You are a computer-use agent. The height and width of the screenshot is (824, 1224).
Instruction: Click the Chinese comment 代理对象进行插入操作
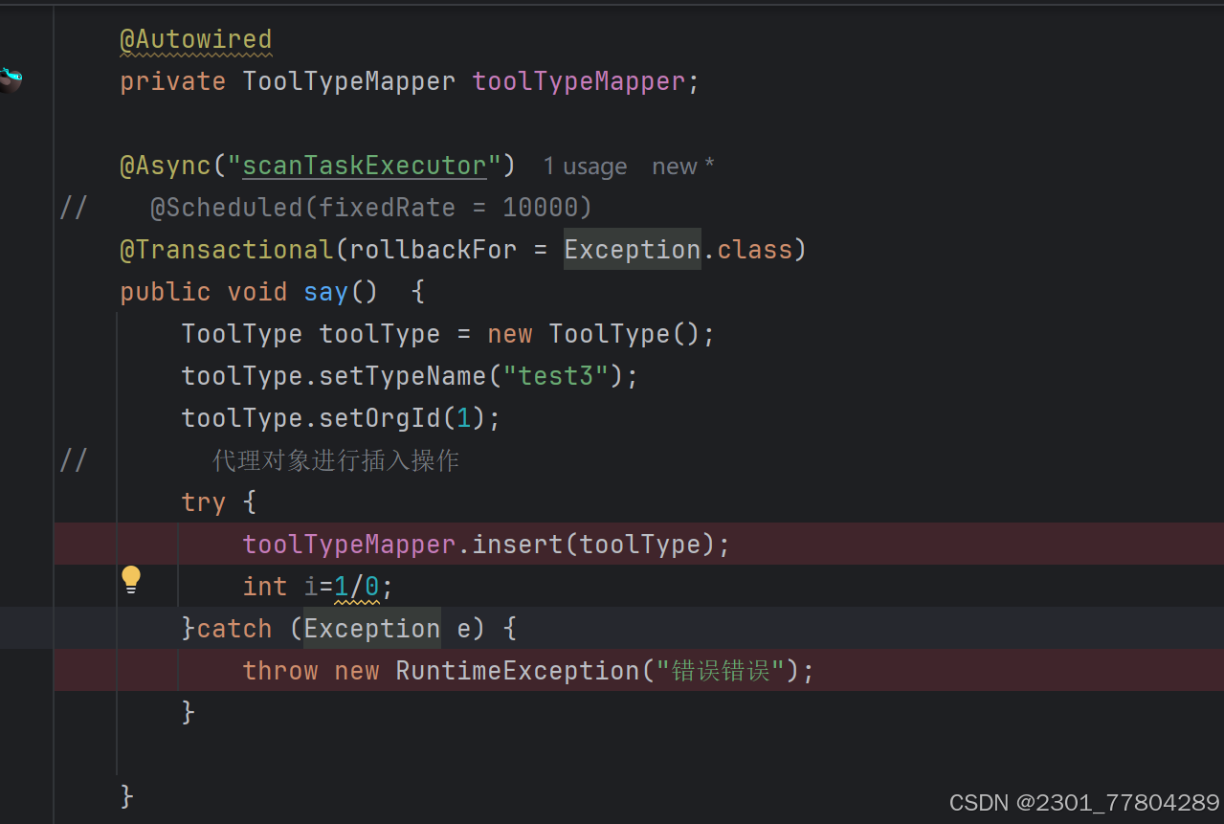[335, 459]
